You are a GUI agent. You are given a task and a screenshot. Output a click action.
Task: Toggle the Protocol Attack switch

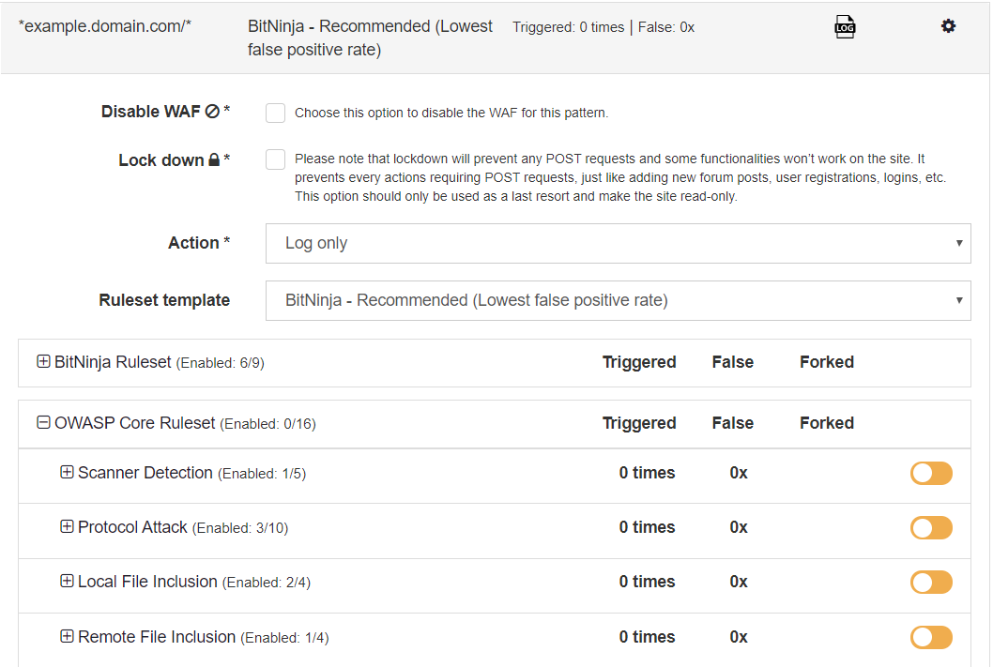(931, 527)
